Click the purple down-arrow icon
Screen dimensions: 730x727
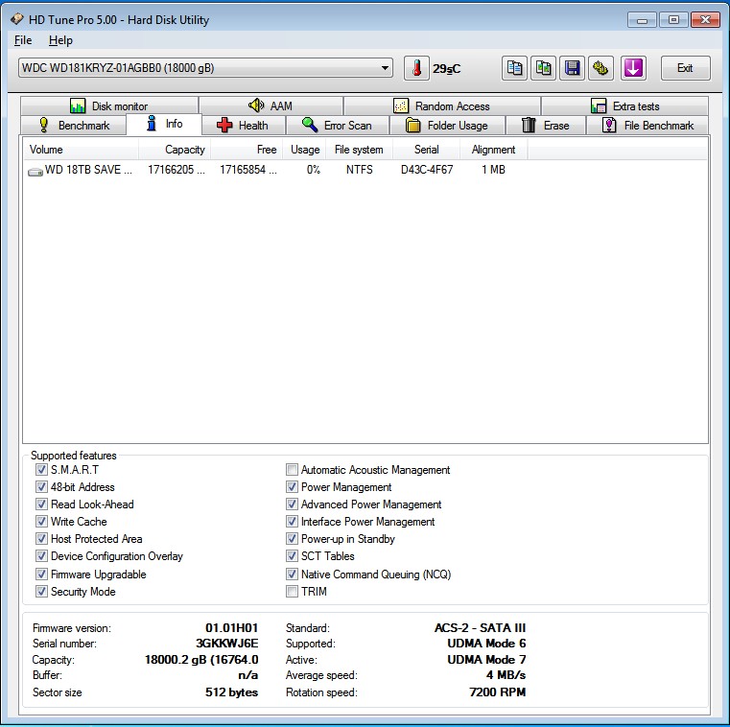point(633,68)
